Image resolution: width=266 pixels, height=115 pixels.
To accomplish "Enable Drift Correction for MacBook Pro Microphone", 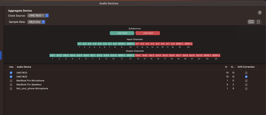I will [x=246, y=80].
